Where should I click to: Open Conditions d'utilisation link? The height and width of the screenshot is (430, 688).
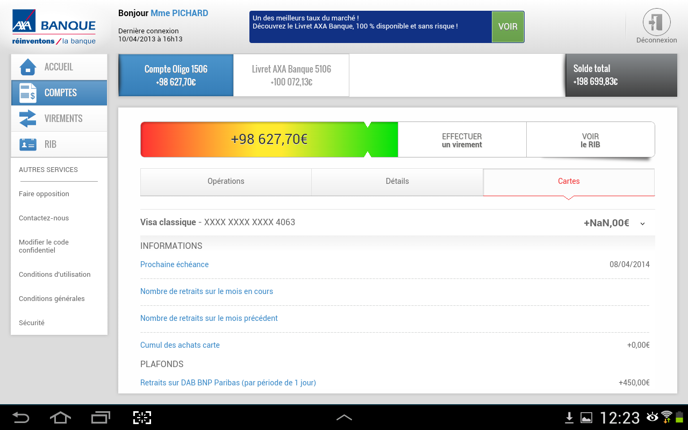coord(54,275)
